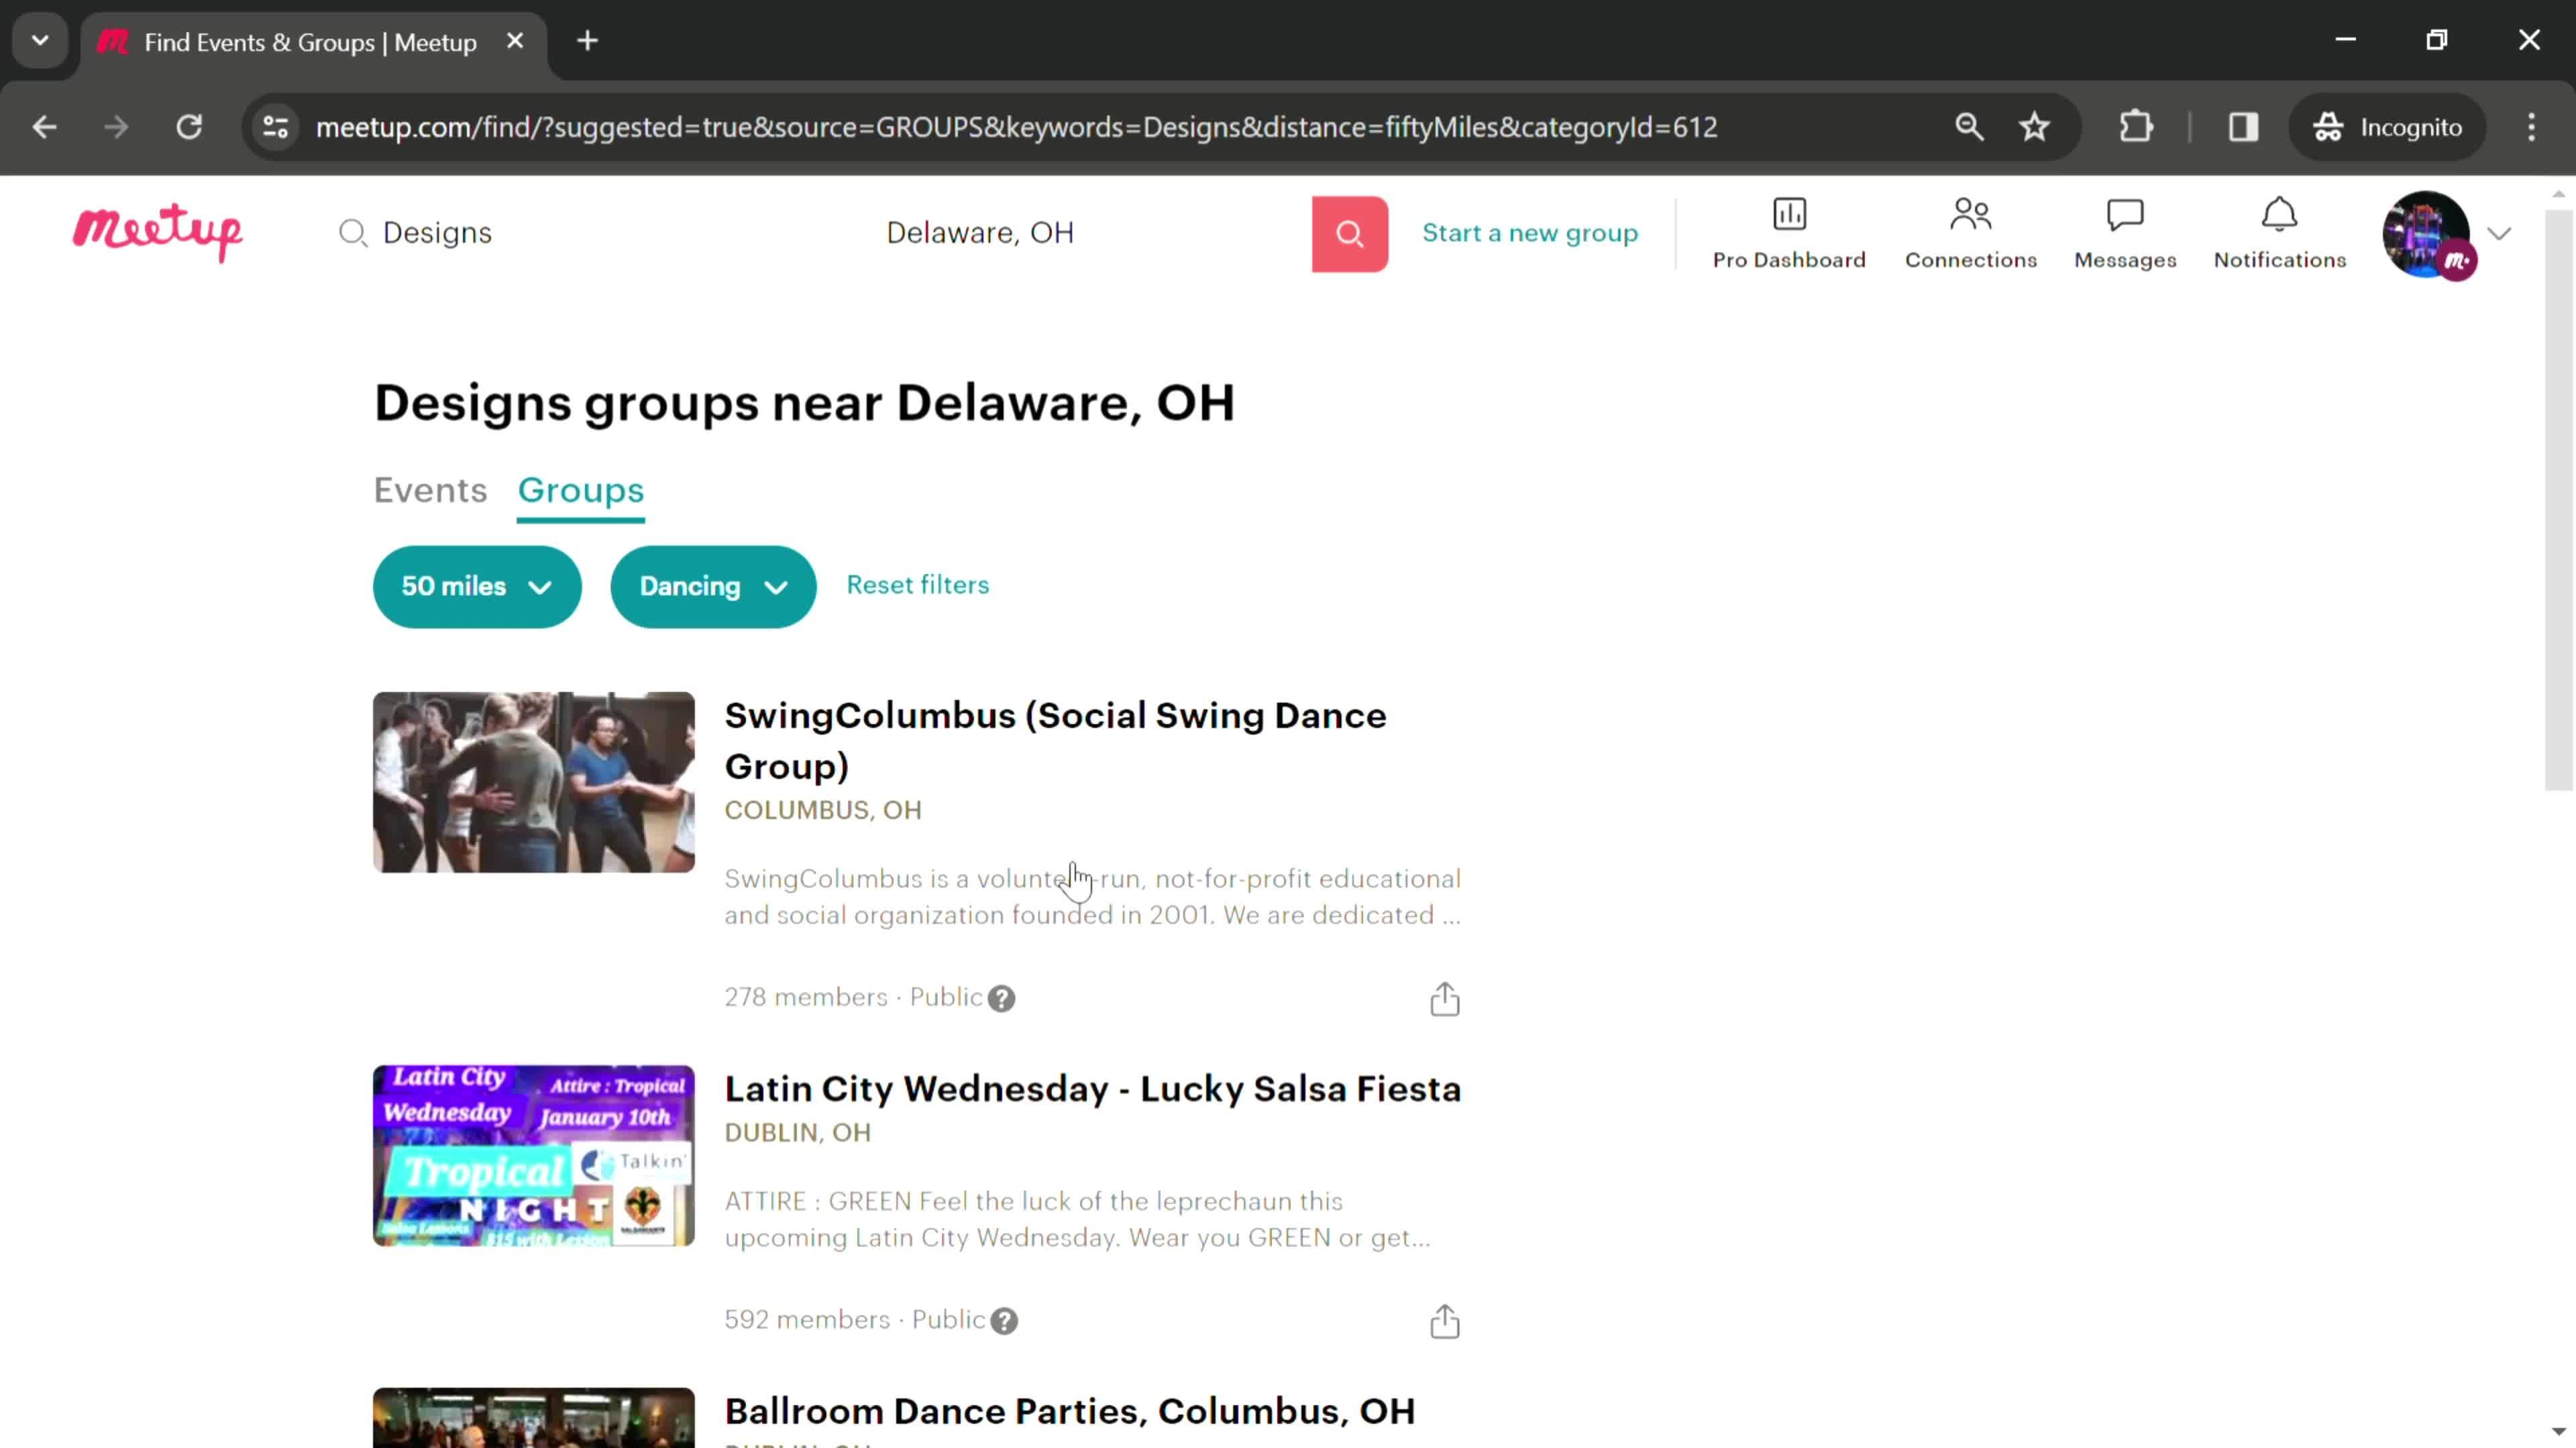Open Messages
2576x1448 pixels.
pos(2125,234)
